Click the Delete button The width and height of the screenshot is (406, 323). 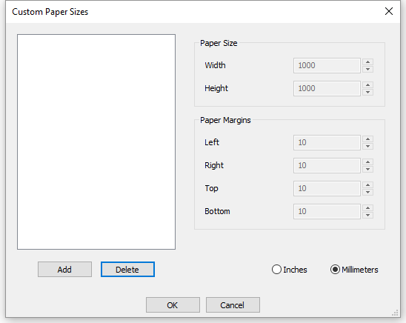[127, 270]
